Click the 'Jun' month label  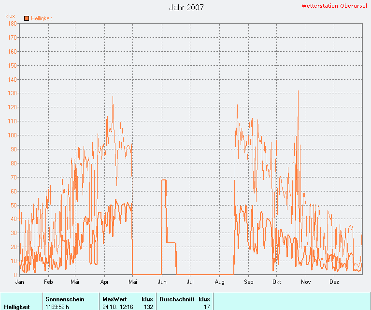(x=162, y=282)
